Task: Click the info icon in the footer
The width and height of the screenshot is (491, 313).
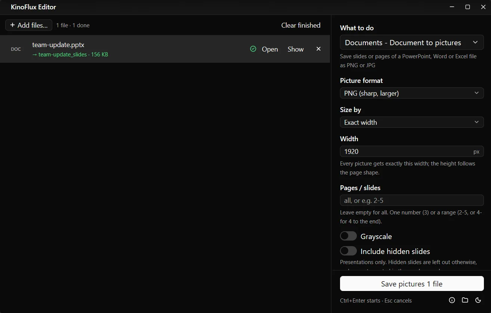Action: [452, 300]
